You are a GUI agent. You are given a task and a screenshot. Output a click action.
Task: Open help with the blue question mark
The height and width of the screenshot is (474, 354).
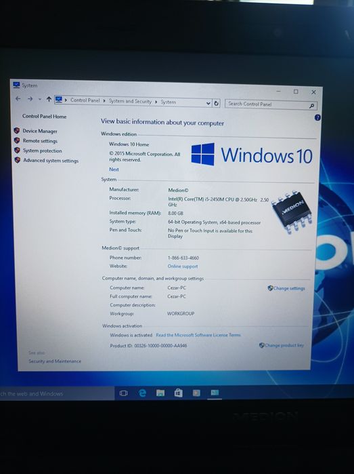[317, 117]
